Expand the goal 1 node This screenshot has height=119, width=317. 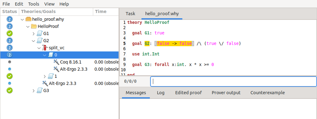point(45,76)
